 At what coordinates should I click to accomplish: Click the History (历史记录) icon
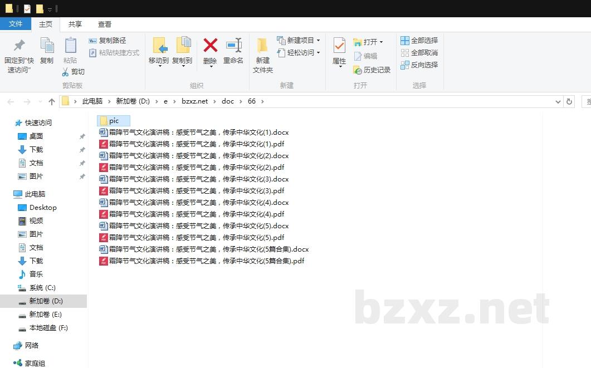click(x=358, y=70)
